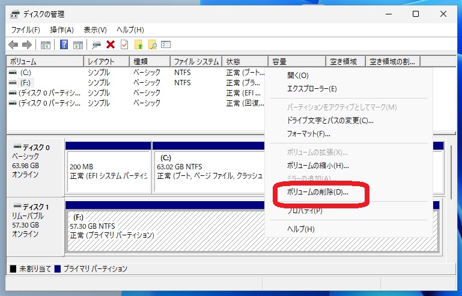Select the EFI disk 0 partition row
This screenshot has width=462, height=296.
(136, 93)
